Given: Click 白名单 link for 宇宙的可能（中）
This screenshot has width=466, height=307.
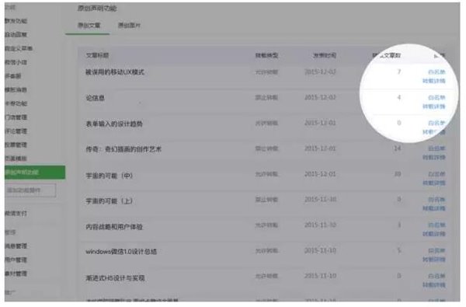Looking at the screenshot, I should pyautogui.click(x=436, y=174).
